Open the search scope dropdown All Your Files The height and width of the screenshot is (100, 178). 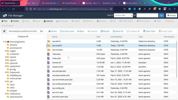pyautogui.click(x=123, y=16)
